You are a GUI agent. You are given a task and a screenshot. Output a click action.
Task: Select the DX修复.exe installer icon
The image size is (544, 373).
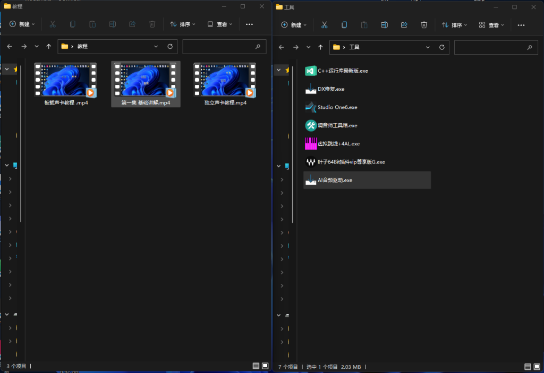[311, 89]
